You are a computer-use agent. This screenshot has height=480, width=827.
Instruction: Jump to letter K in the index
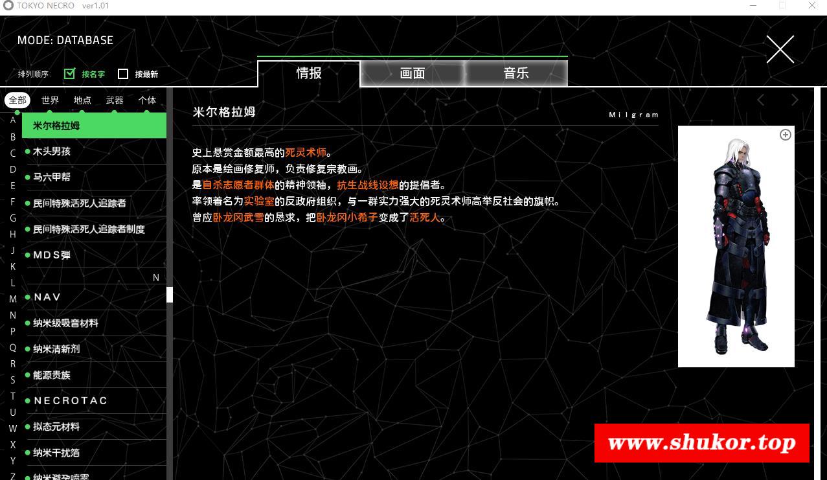[x=13, y=266]
